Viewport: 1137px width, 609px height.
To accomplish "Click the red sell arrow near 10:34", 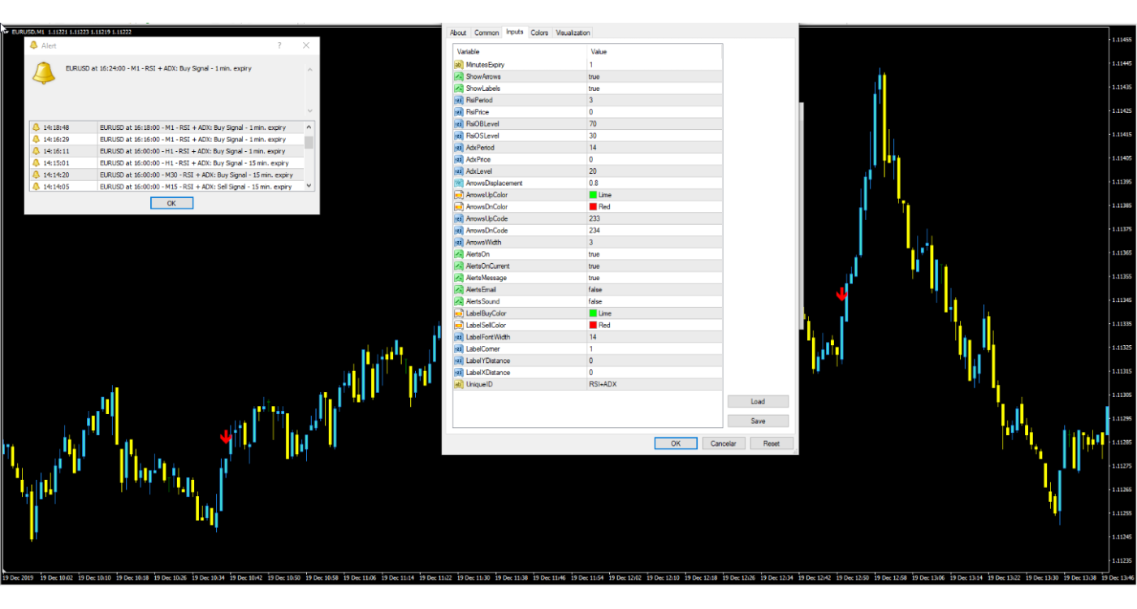I will [226, 437].
